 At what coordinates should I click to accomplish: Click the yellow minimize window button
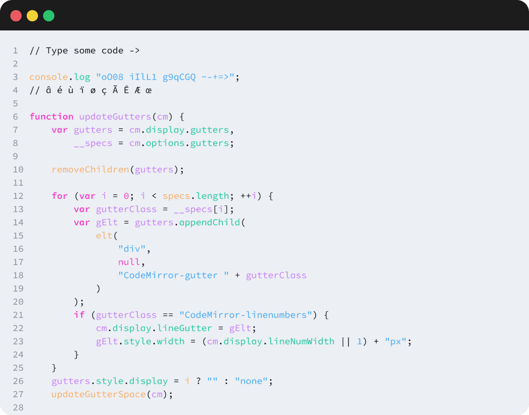(32, 16)
